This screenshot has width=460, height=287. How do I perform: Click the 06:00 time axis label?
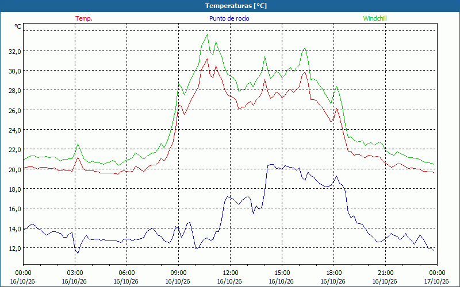(126, 273)
